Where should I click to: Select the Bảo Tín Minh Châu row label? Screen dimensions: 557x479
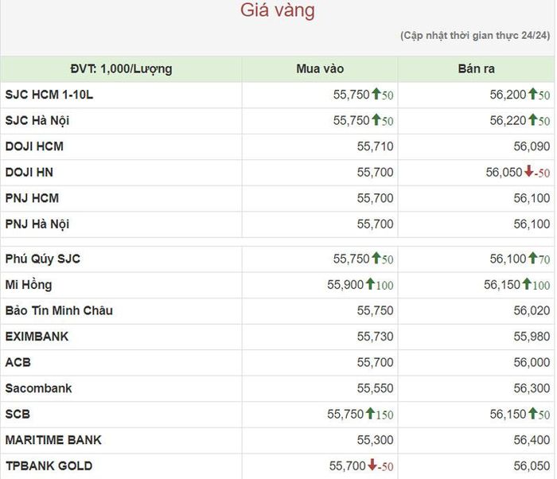point(59,310)
